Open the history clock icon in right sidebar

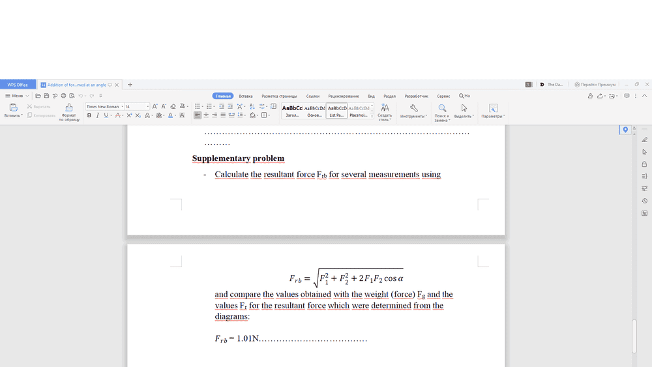pos(645,201)
